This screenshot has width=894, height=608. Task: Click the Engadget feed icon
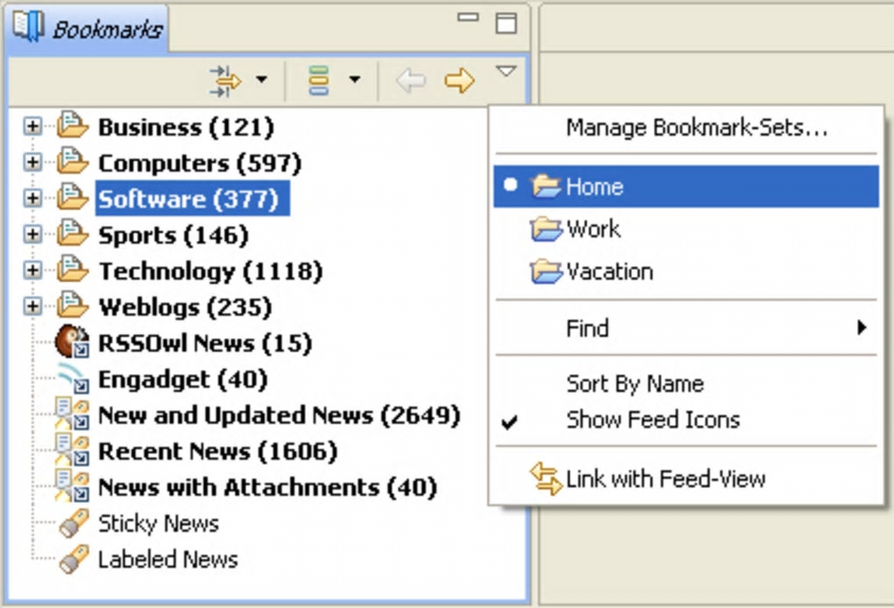(73, 378)
